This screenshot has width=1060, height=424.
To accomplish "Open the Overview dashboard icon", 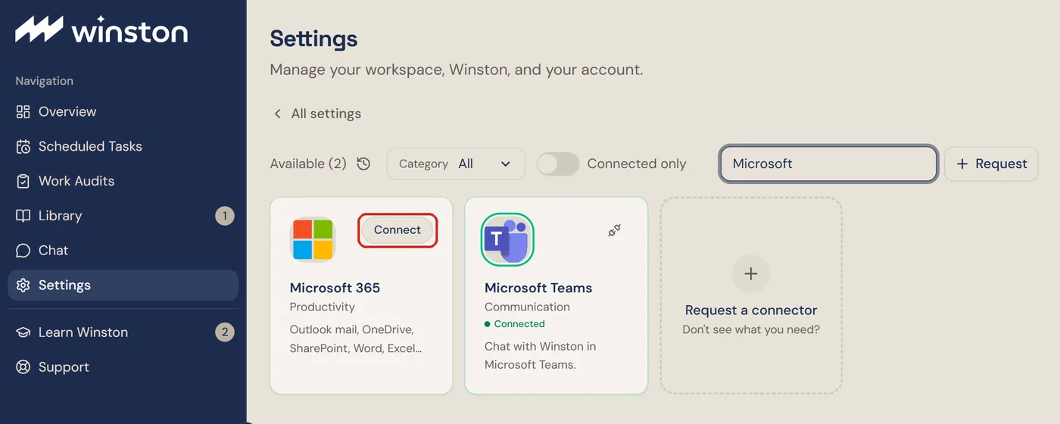I will point(23,112).
